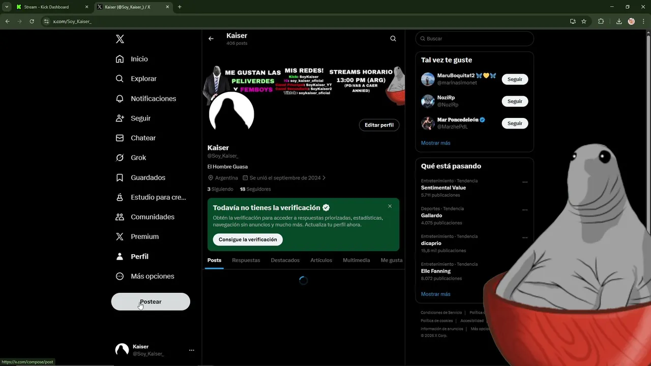Viewport: 651px width, 366px height.
Task: Open Premium X icon
Action: 120,236
